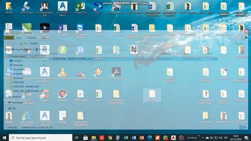
Task: Open Calculator from taskbar
Action: [x=118, y=137]
